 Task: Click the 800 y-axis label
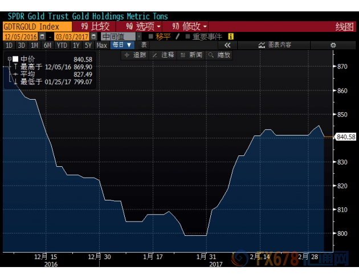coord(342,233)
